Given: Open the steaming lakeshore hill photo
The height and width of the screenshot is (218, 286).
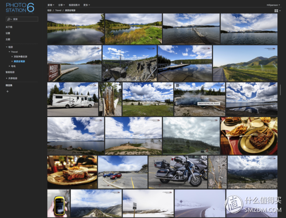Looking at the screenshot, I should point(133,136).
